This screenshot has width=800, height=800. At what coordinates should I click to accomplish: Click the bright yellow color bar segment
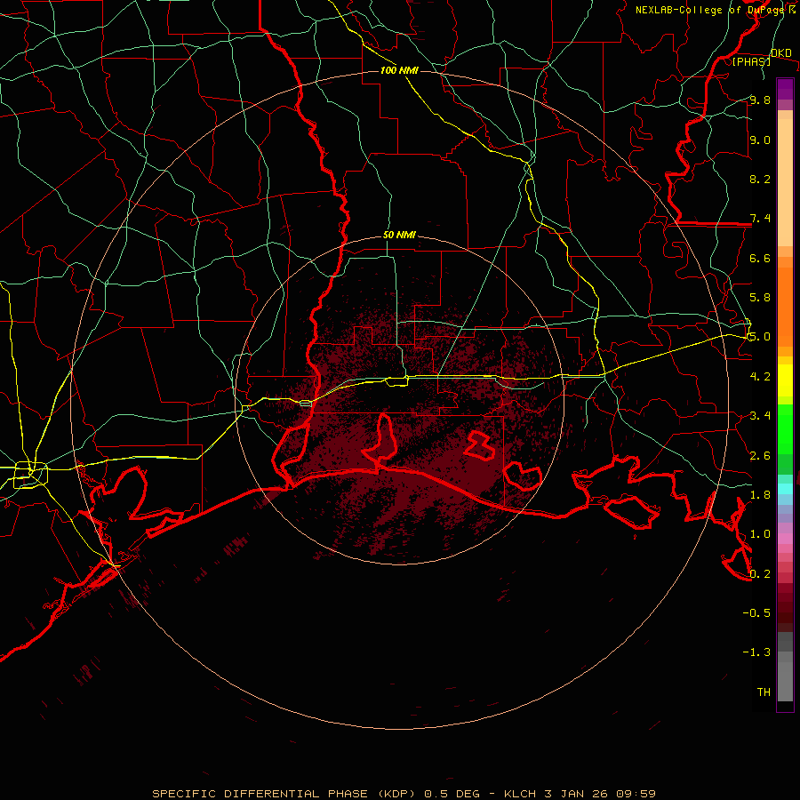coord(785,380)
